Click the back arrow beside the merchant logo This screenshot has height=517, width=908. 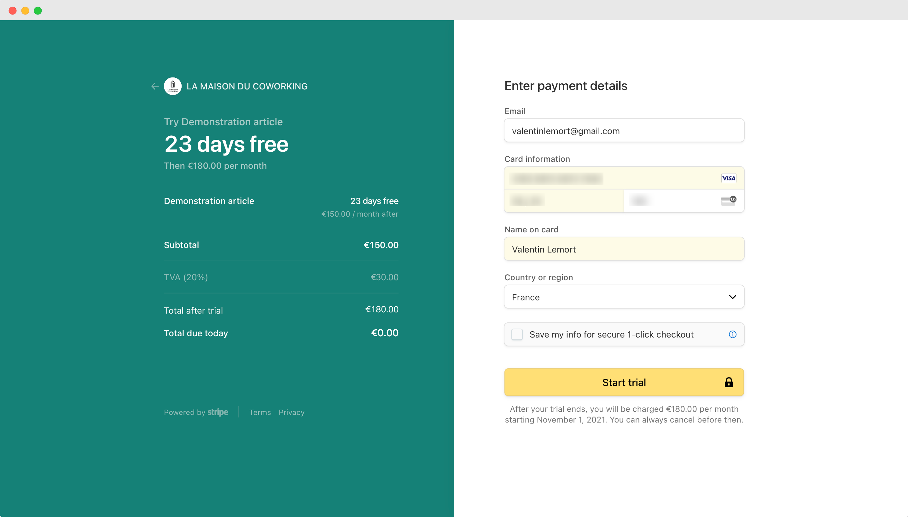[155, 86]
